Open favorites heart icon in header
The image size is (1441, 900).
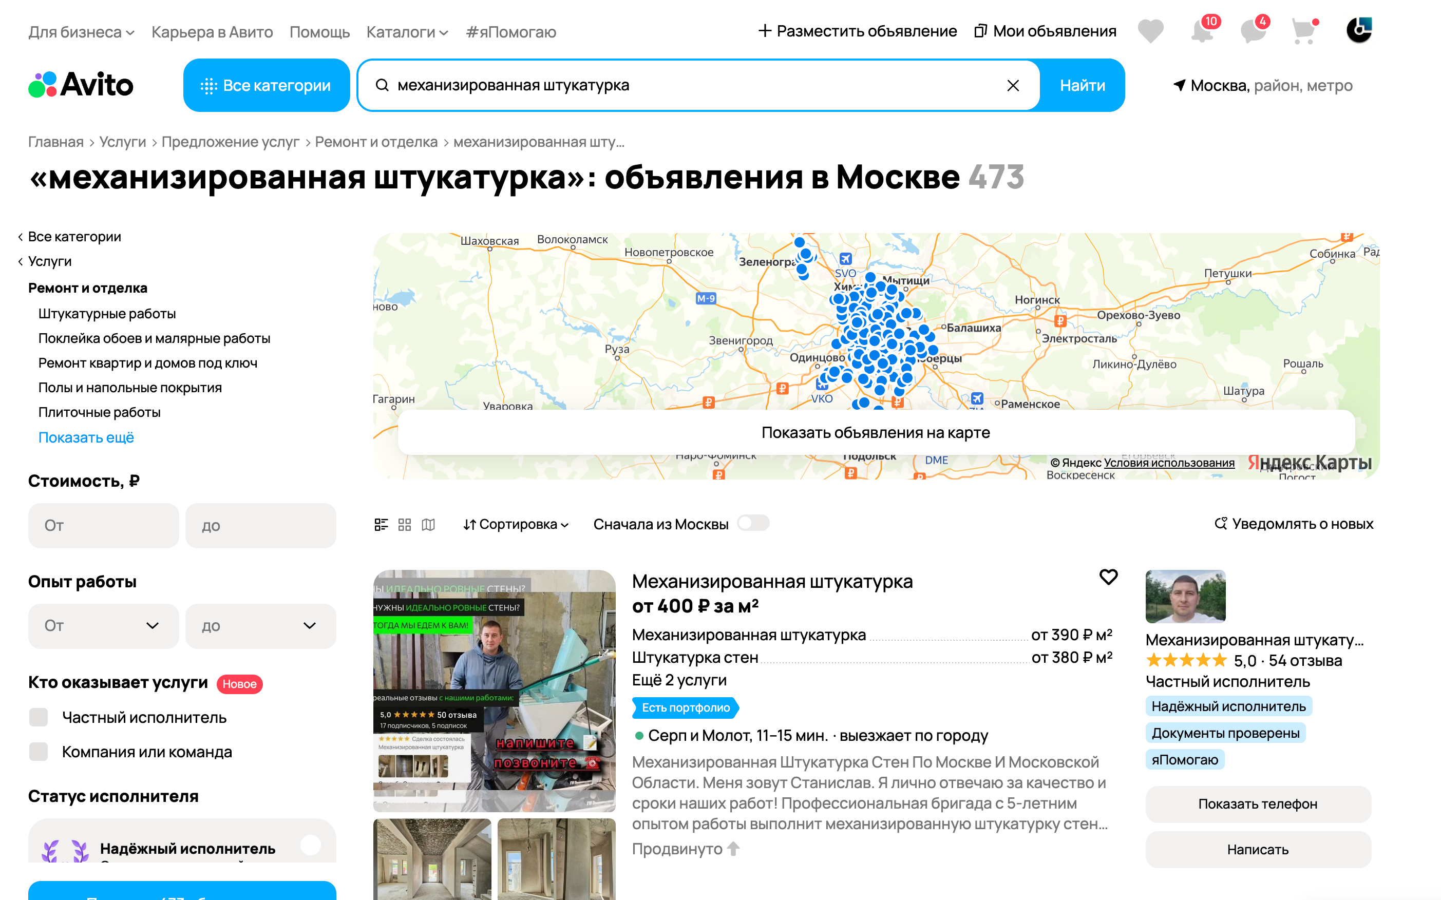coord(1150,31)
